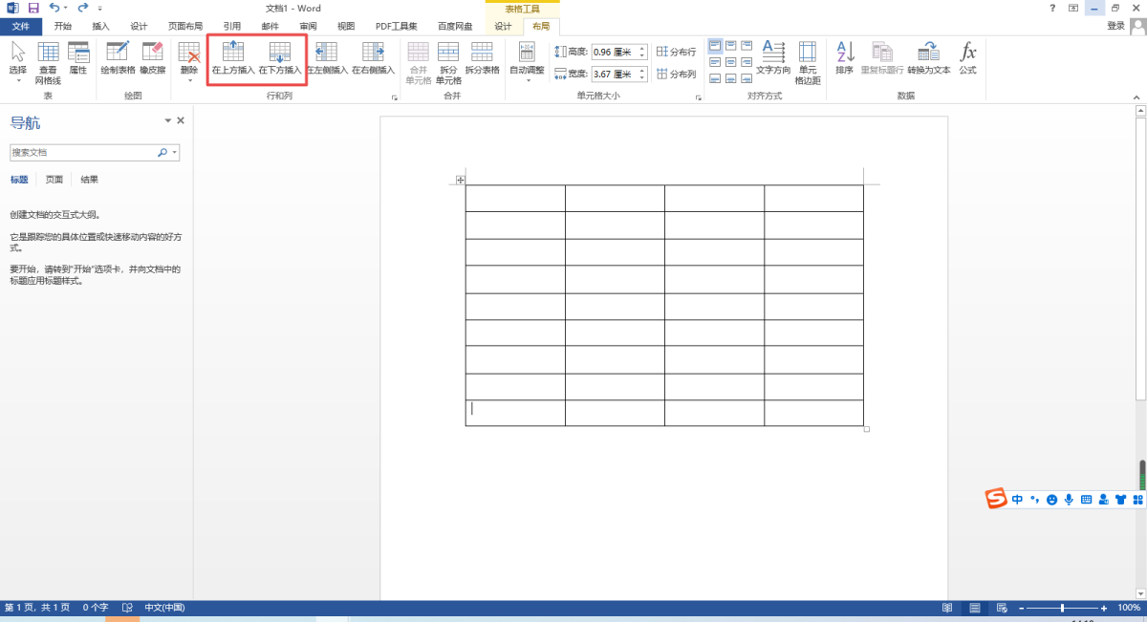Click Text Direction (文字方向) icon

click(773, 57)
